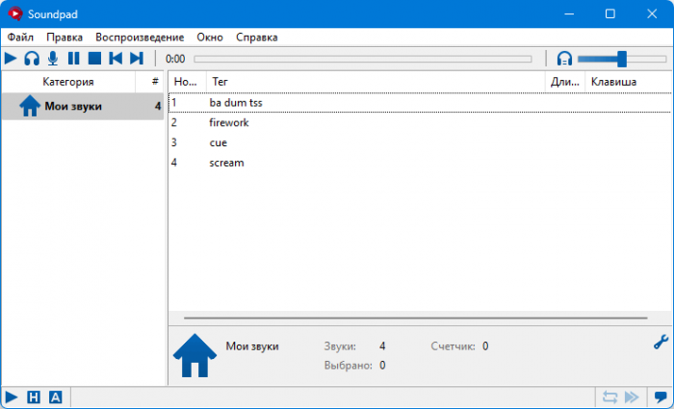Open the Правка menu
674x409 pixels.
point(65,38)
